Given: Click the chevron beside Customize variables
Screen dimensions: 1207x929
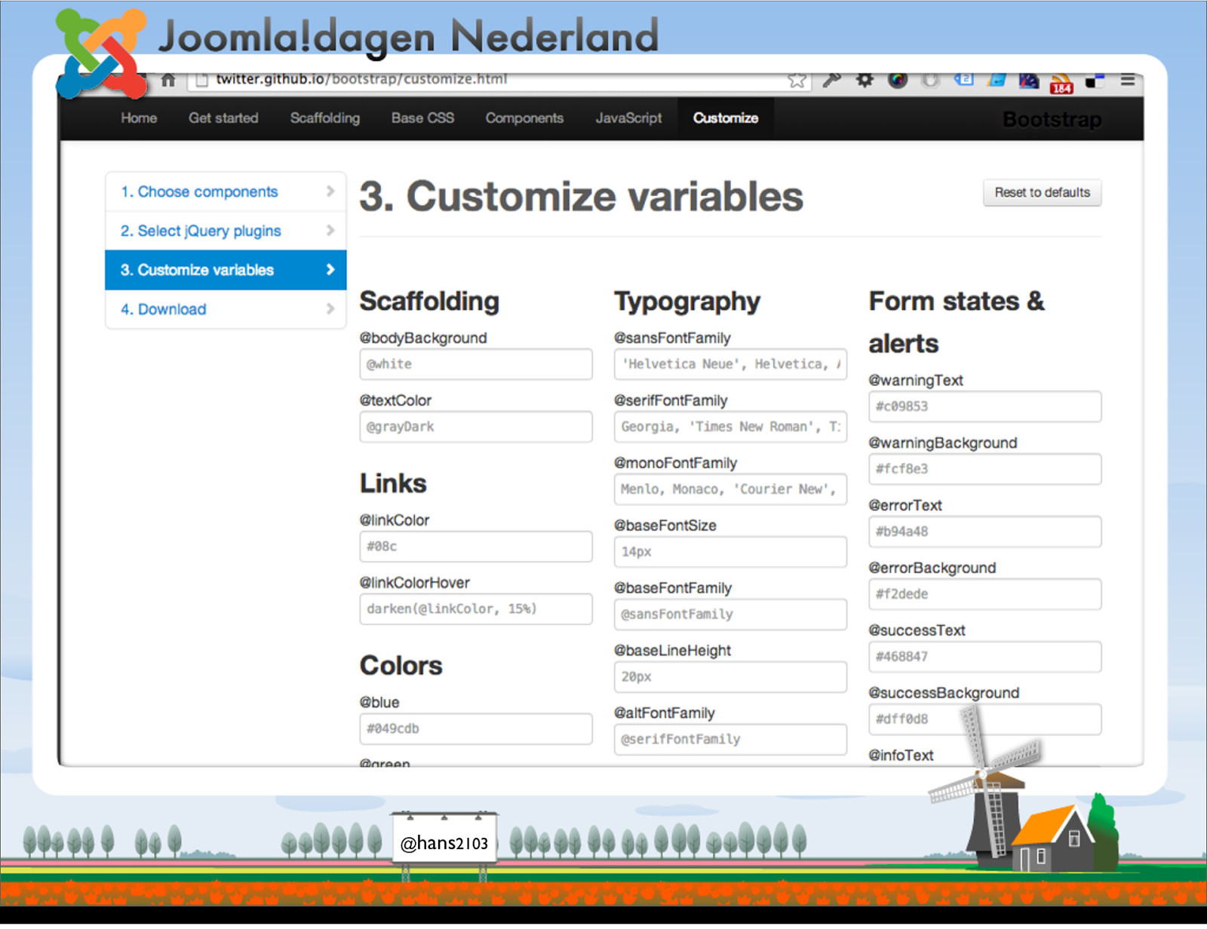Looking at the screenshot, I should click(330, 269).
